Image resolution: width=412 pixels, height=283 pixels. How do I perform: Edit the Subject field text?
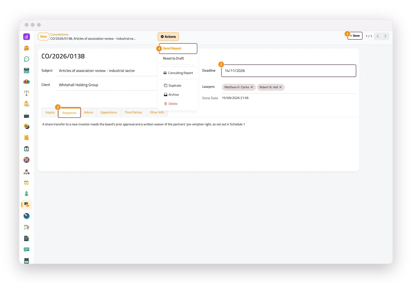[x=107, y=71]
